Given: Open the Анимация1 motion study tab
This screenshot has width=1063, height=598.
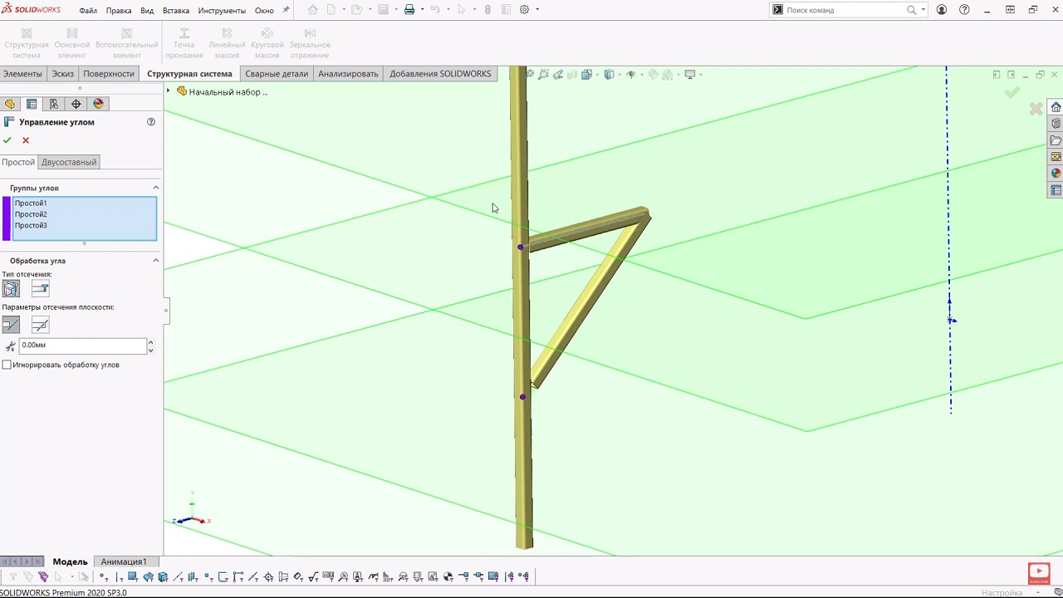Looking at the screenshot, I should click(123, 561).
